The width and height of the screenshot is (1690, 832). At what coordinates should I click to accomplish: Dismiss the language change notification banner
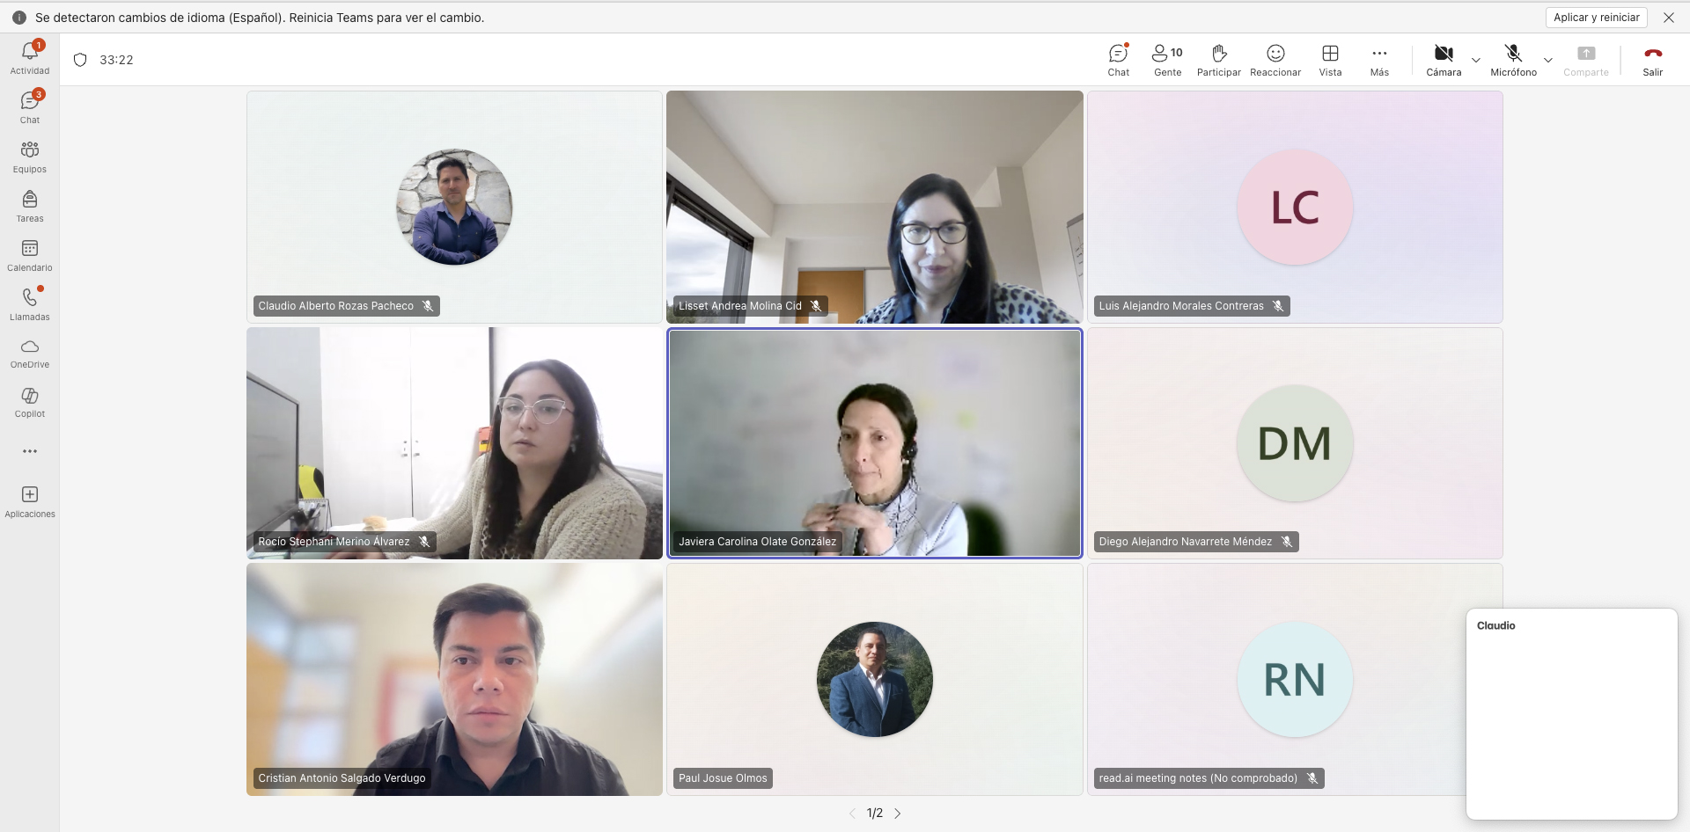tap(1668, 18)
